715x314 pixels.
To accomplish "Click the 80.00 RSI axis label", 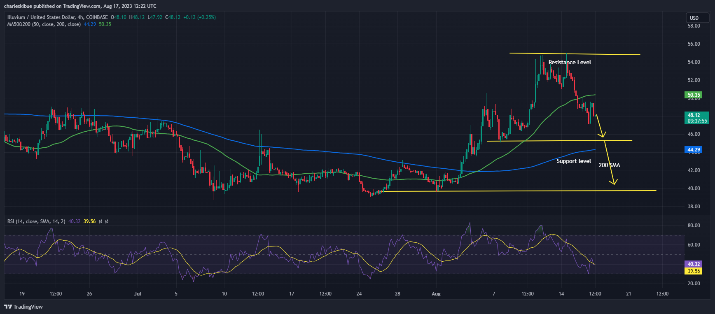I will click(694, 226).
